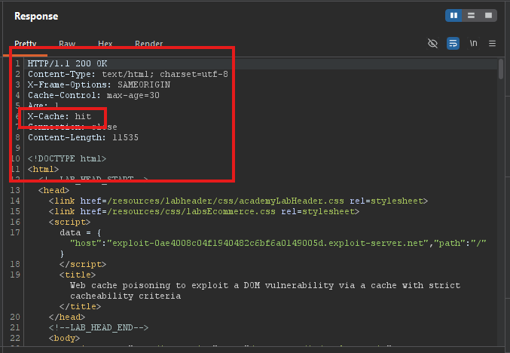This screenshot has width=510, height=353.
Task: Open the Hex tab
Action: 105,43
